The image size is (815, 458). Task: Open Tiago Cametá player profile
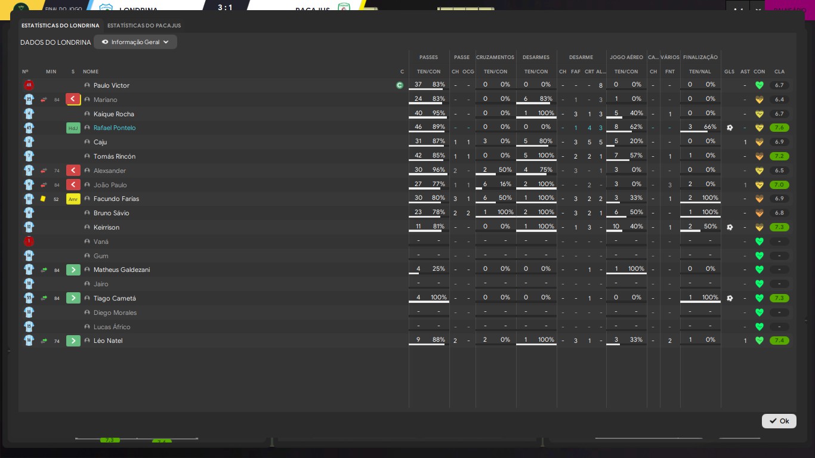click(115, 298)
